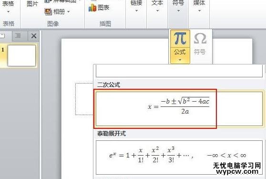Click the π 公式 equation icon

click(x=180, y=39)
